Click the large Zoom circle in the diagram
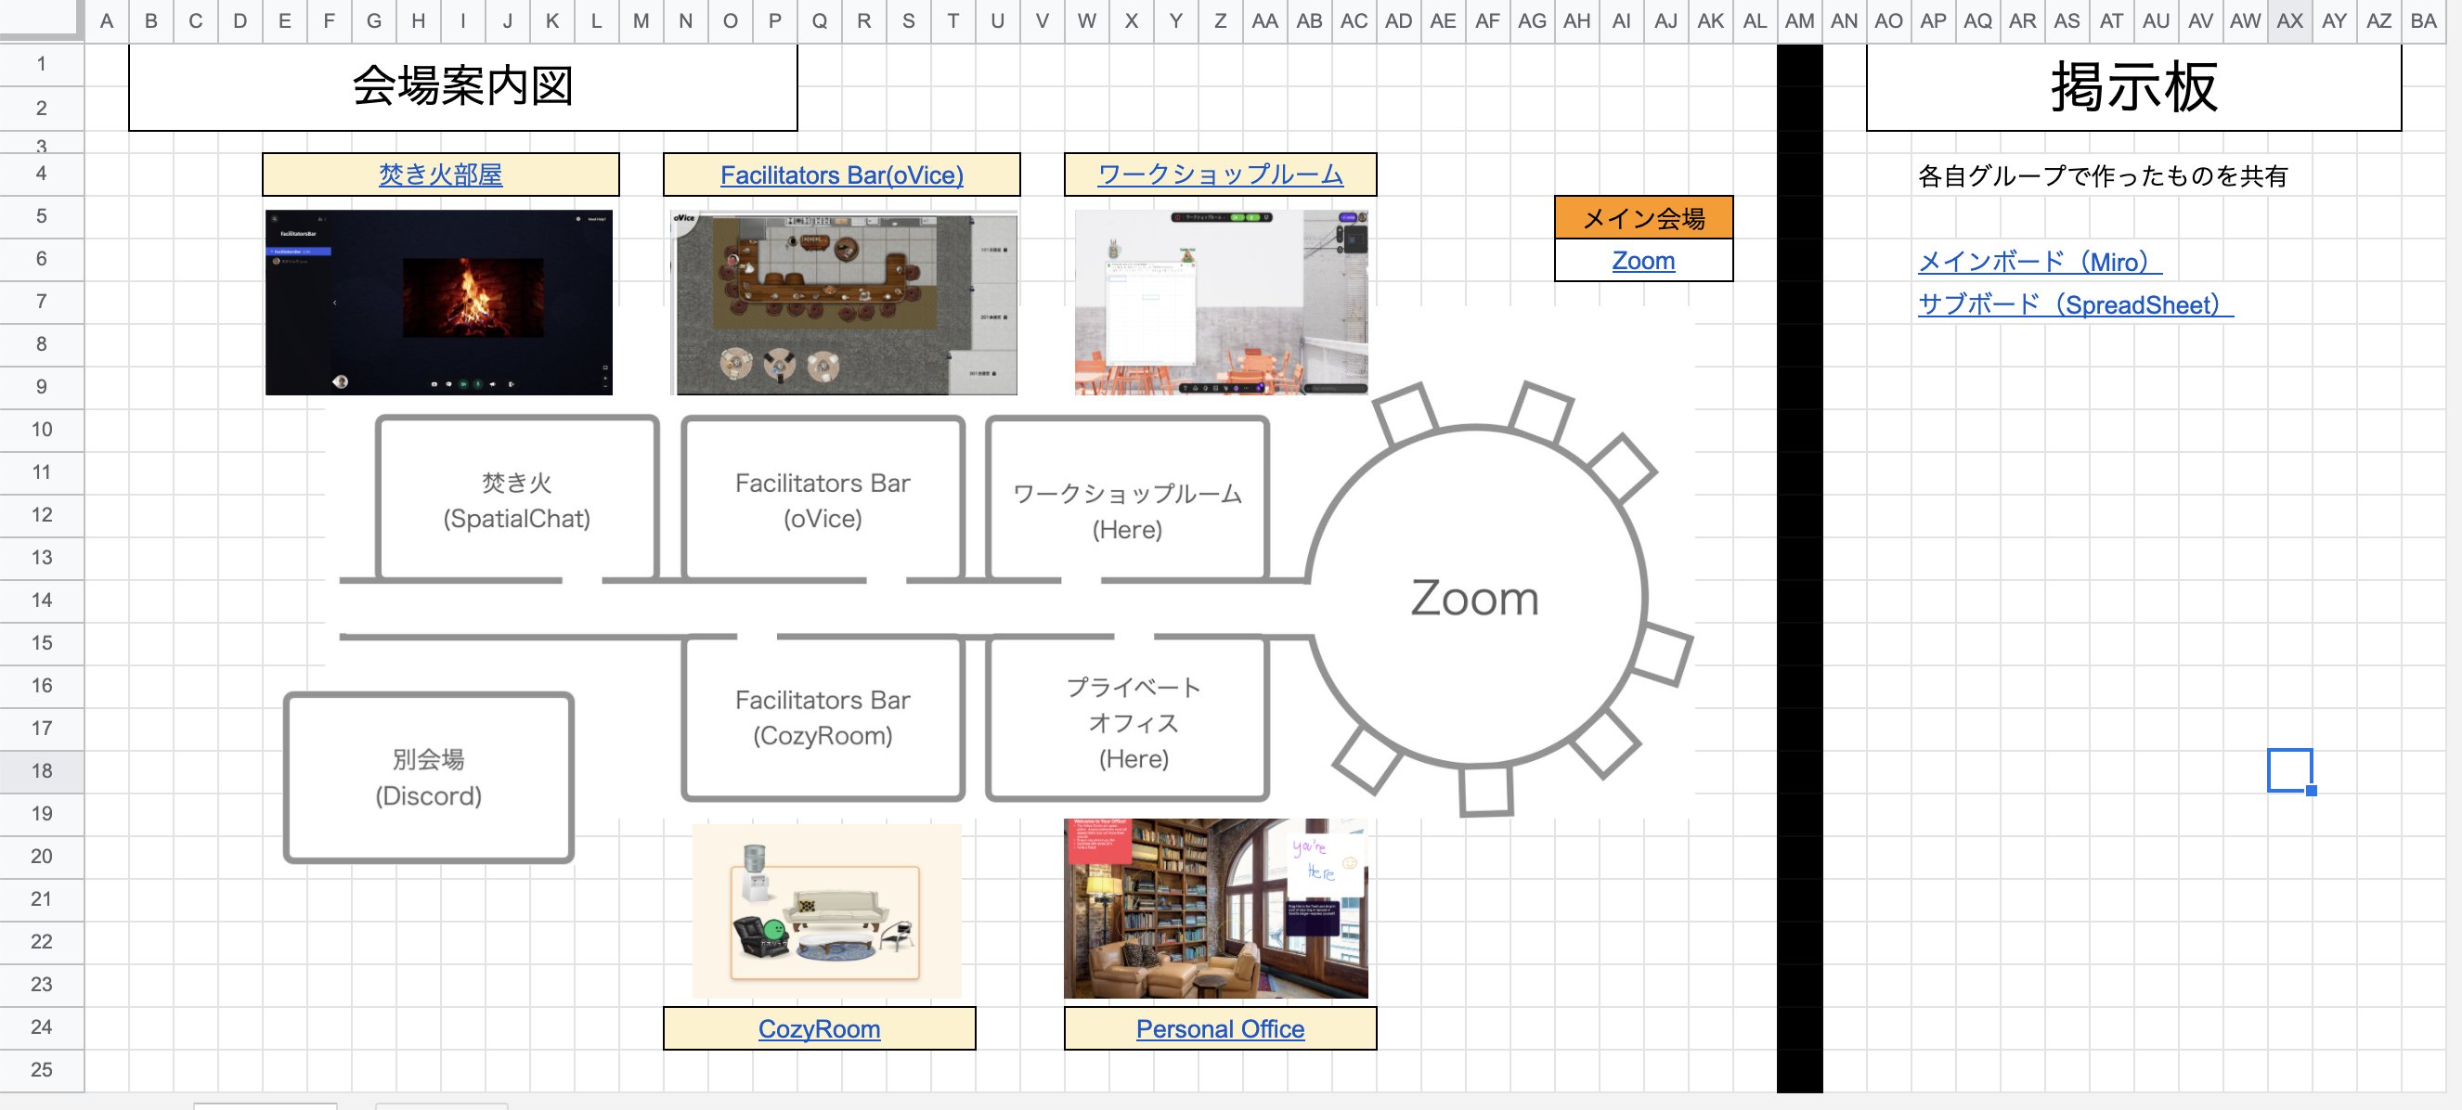Screen dimensions: 2462x1110 point(1475,598)
